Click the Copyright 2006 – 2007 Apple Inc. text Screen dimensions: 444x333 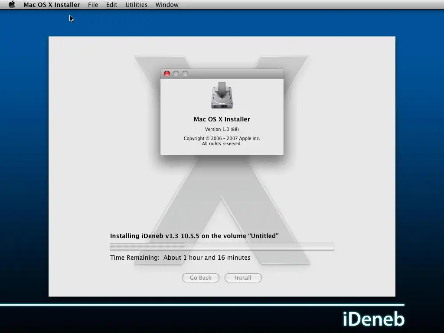click(222, 138)
